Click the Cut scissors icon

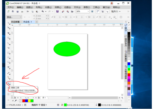pyautogui.click(x=28, y=11)
